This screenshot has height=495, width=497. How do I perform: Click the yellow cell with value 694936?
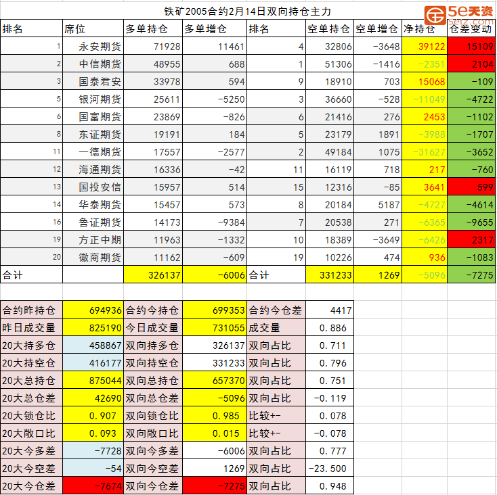tap(93, 310)
